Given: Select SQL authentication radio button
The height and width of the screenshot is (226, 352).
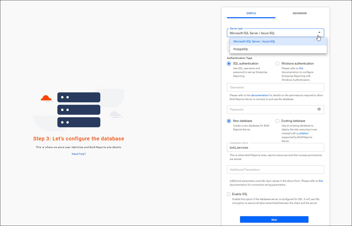Looking at the screenshot, I should click(229, 64).
